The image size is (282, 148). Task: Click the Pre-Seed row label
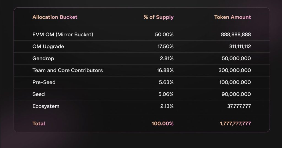(44, 82)
